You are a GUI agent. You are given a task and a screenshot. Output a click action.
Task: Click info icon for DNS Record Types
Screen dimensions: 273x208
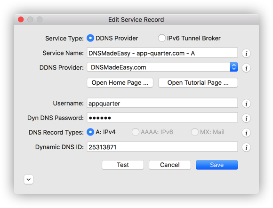click(x=246, y=133)
